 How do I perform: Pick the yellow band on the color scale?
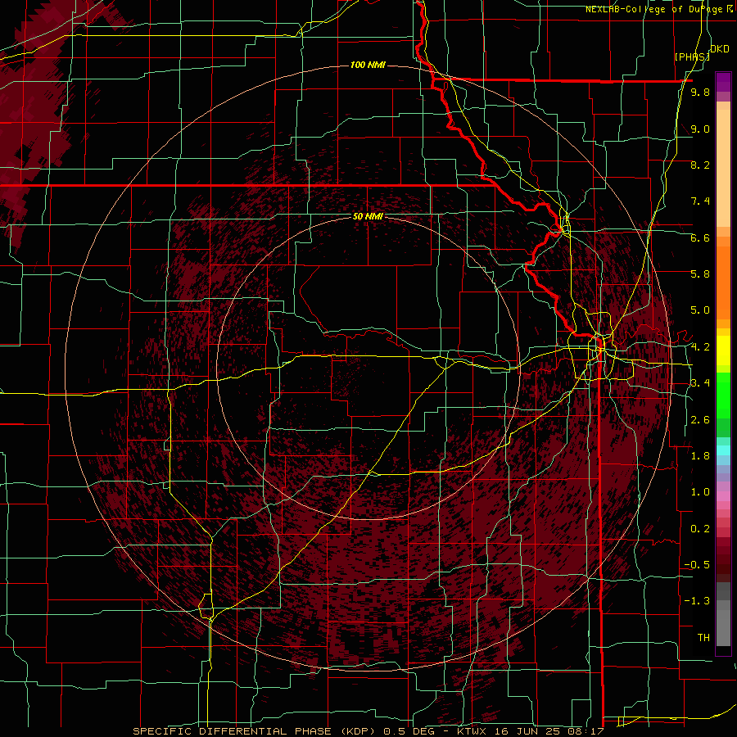pyautogui.click(x=723, y=350)
